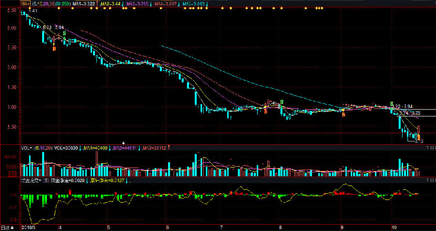This screenshot has height=231, width=436.
Task: Click the MA parameters (5,10,20,30,60,250) text
Action: (51, 3)
